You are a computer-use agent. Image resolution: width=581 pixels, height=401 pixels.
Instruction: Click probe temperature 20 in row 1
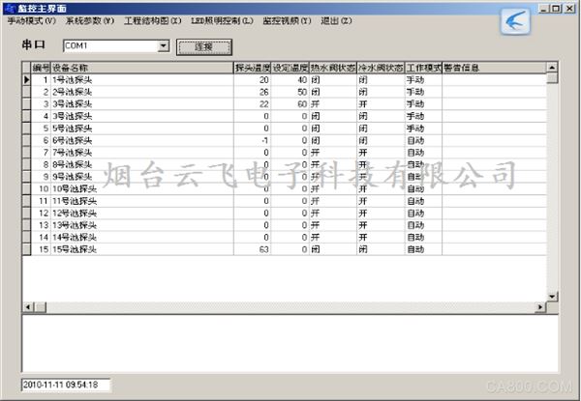point(253,79)
